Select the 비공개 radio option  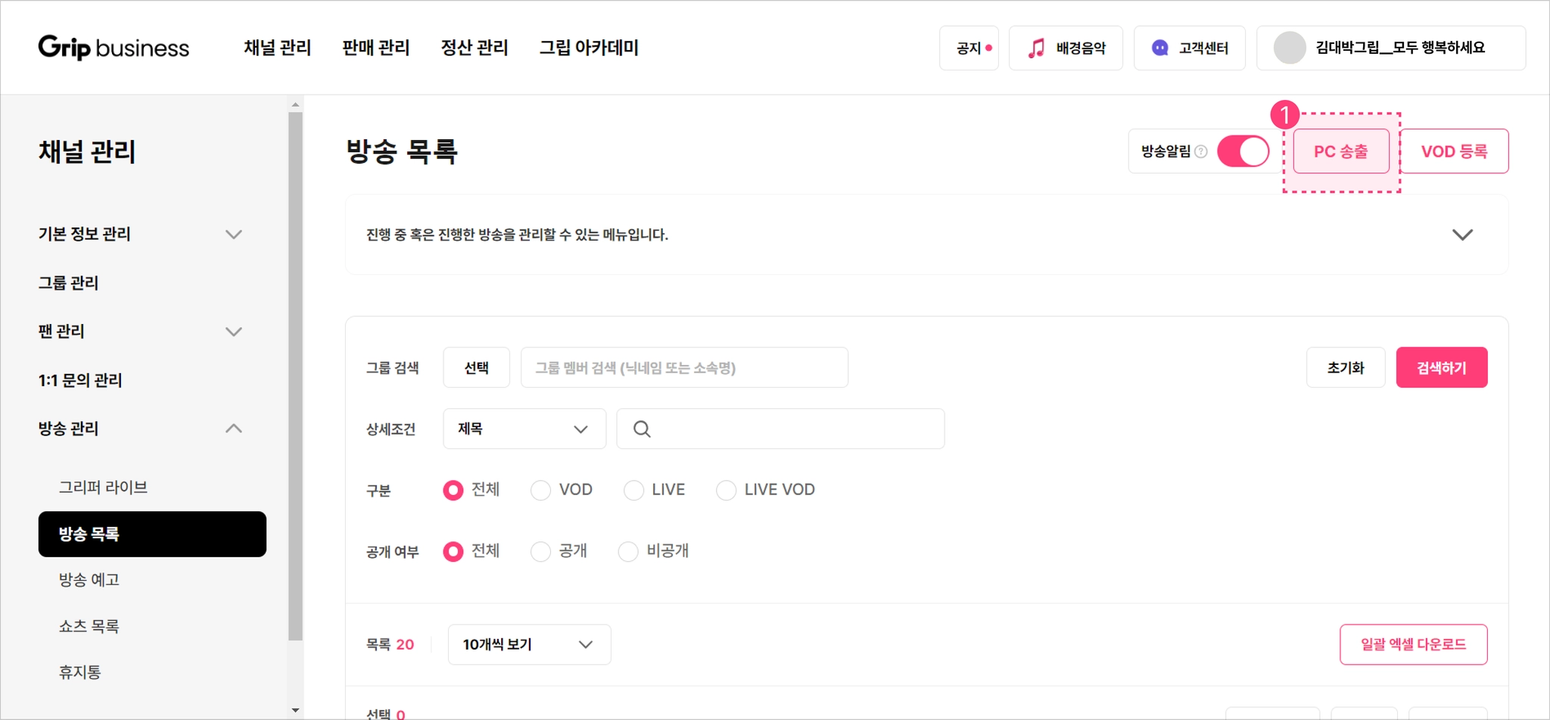coord(628,551)
